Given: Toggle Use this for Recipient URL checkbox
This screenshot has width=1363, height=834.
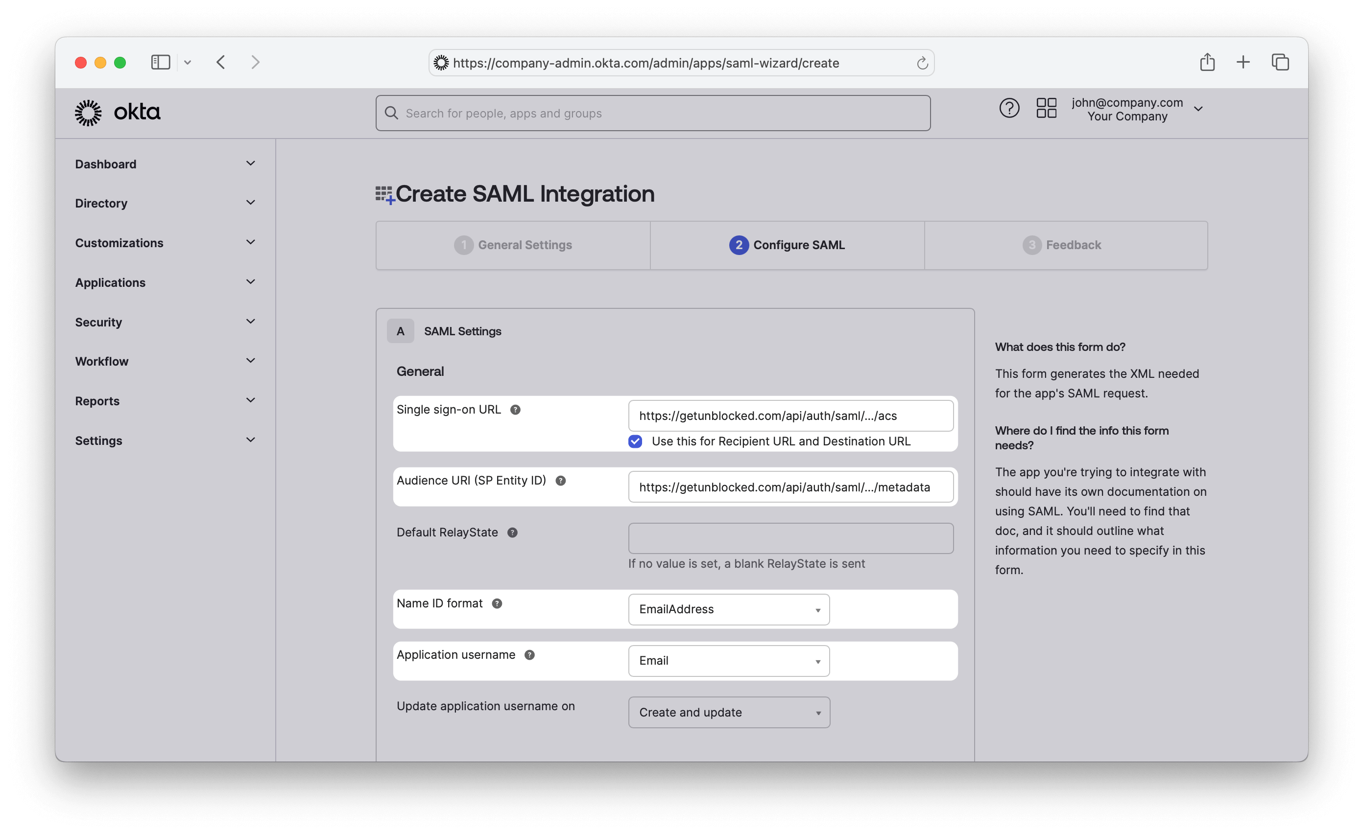Looking at the screenshot, I should click(635, 441).
